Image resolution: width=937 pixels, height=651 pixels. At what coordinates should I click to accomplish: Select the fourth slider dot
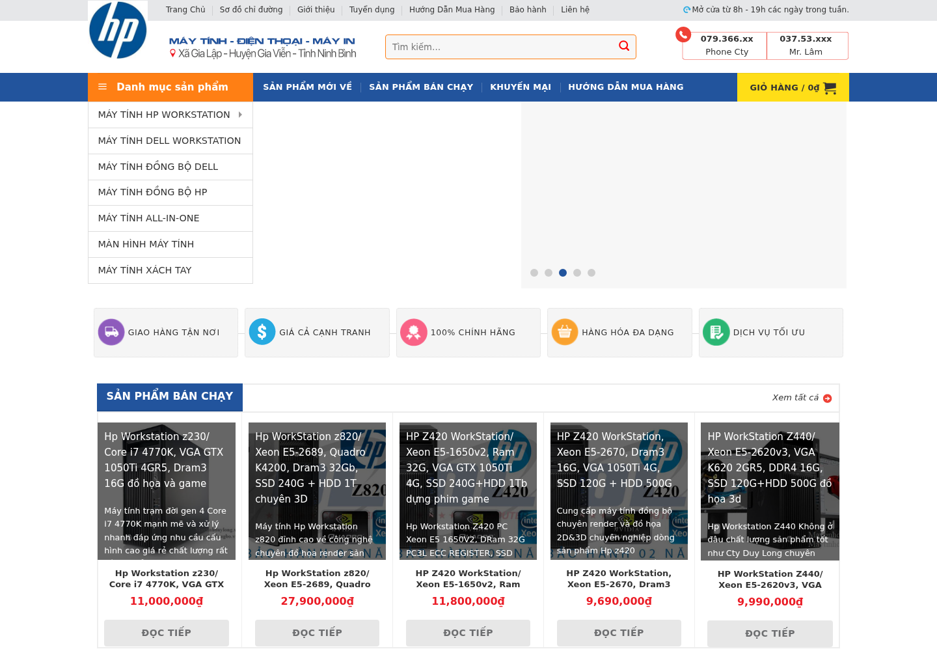click(x=577, y=273)
